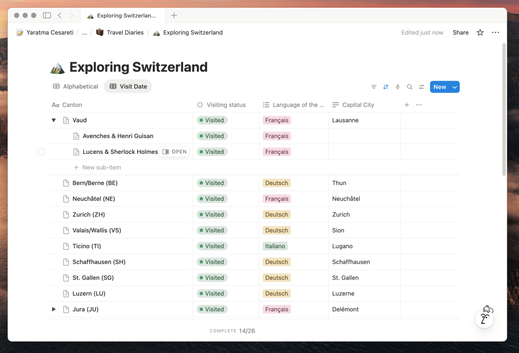Expand the Jura (JU) row

(54, 309)
